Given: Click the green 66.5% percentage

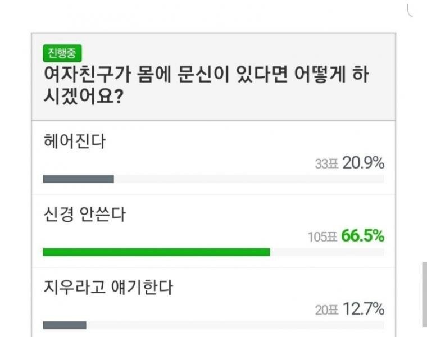Looking at the screenshot, I should [363, 236].
